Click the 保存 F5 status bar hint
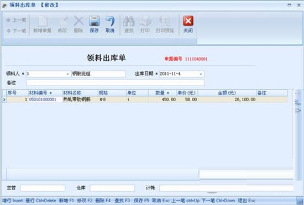This screenshot has height=205, width=304. pos(141,201)
